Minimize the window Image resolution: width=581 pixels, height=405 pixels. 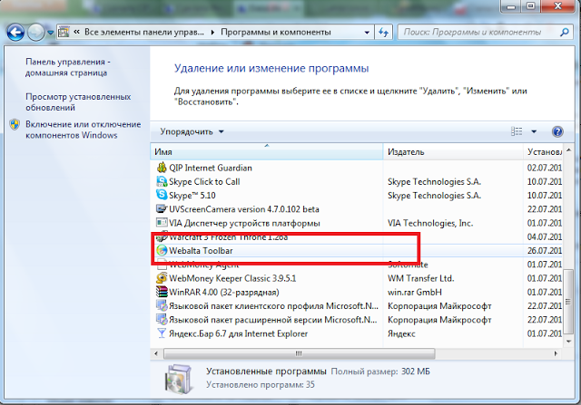click(511, 5)
